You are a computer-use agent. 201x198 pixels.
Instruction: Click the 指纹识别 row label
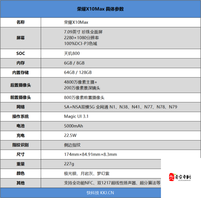[x=21, y=145]
